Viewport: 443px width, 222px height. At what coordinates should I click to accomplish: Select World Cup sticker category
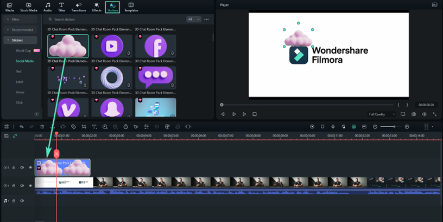23,51
